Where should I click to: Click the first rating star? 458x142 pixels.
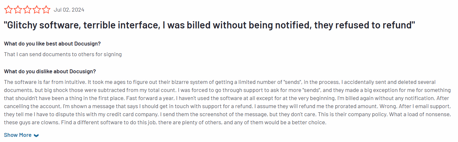pos(8,10)
